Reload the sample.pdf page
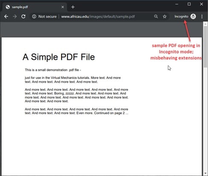Screen dimensions: 208x176 pos(23,17)
